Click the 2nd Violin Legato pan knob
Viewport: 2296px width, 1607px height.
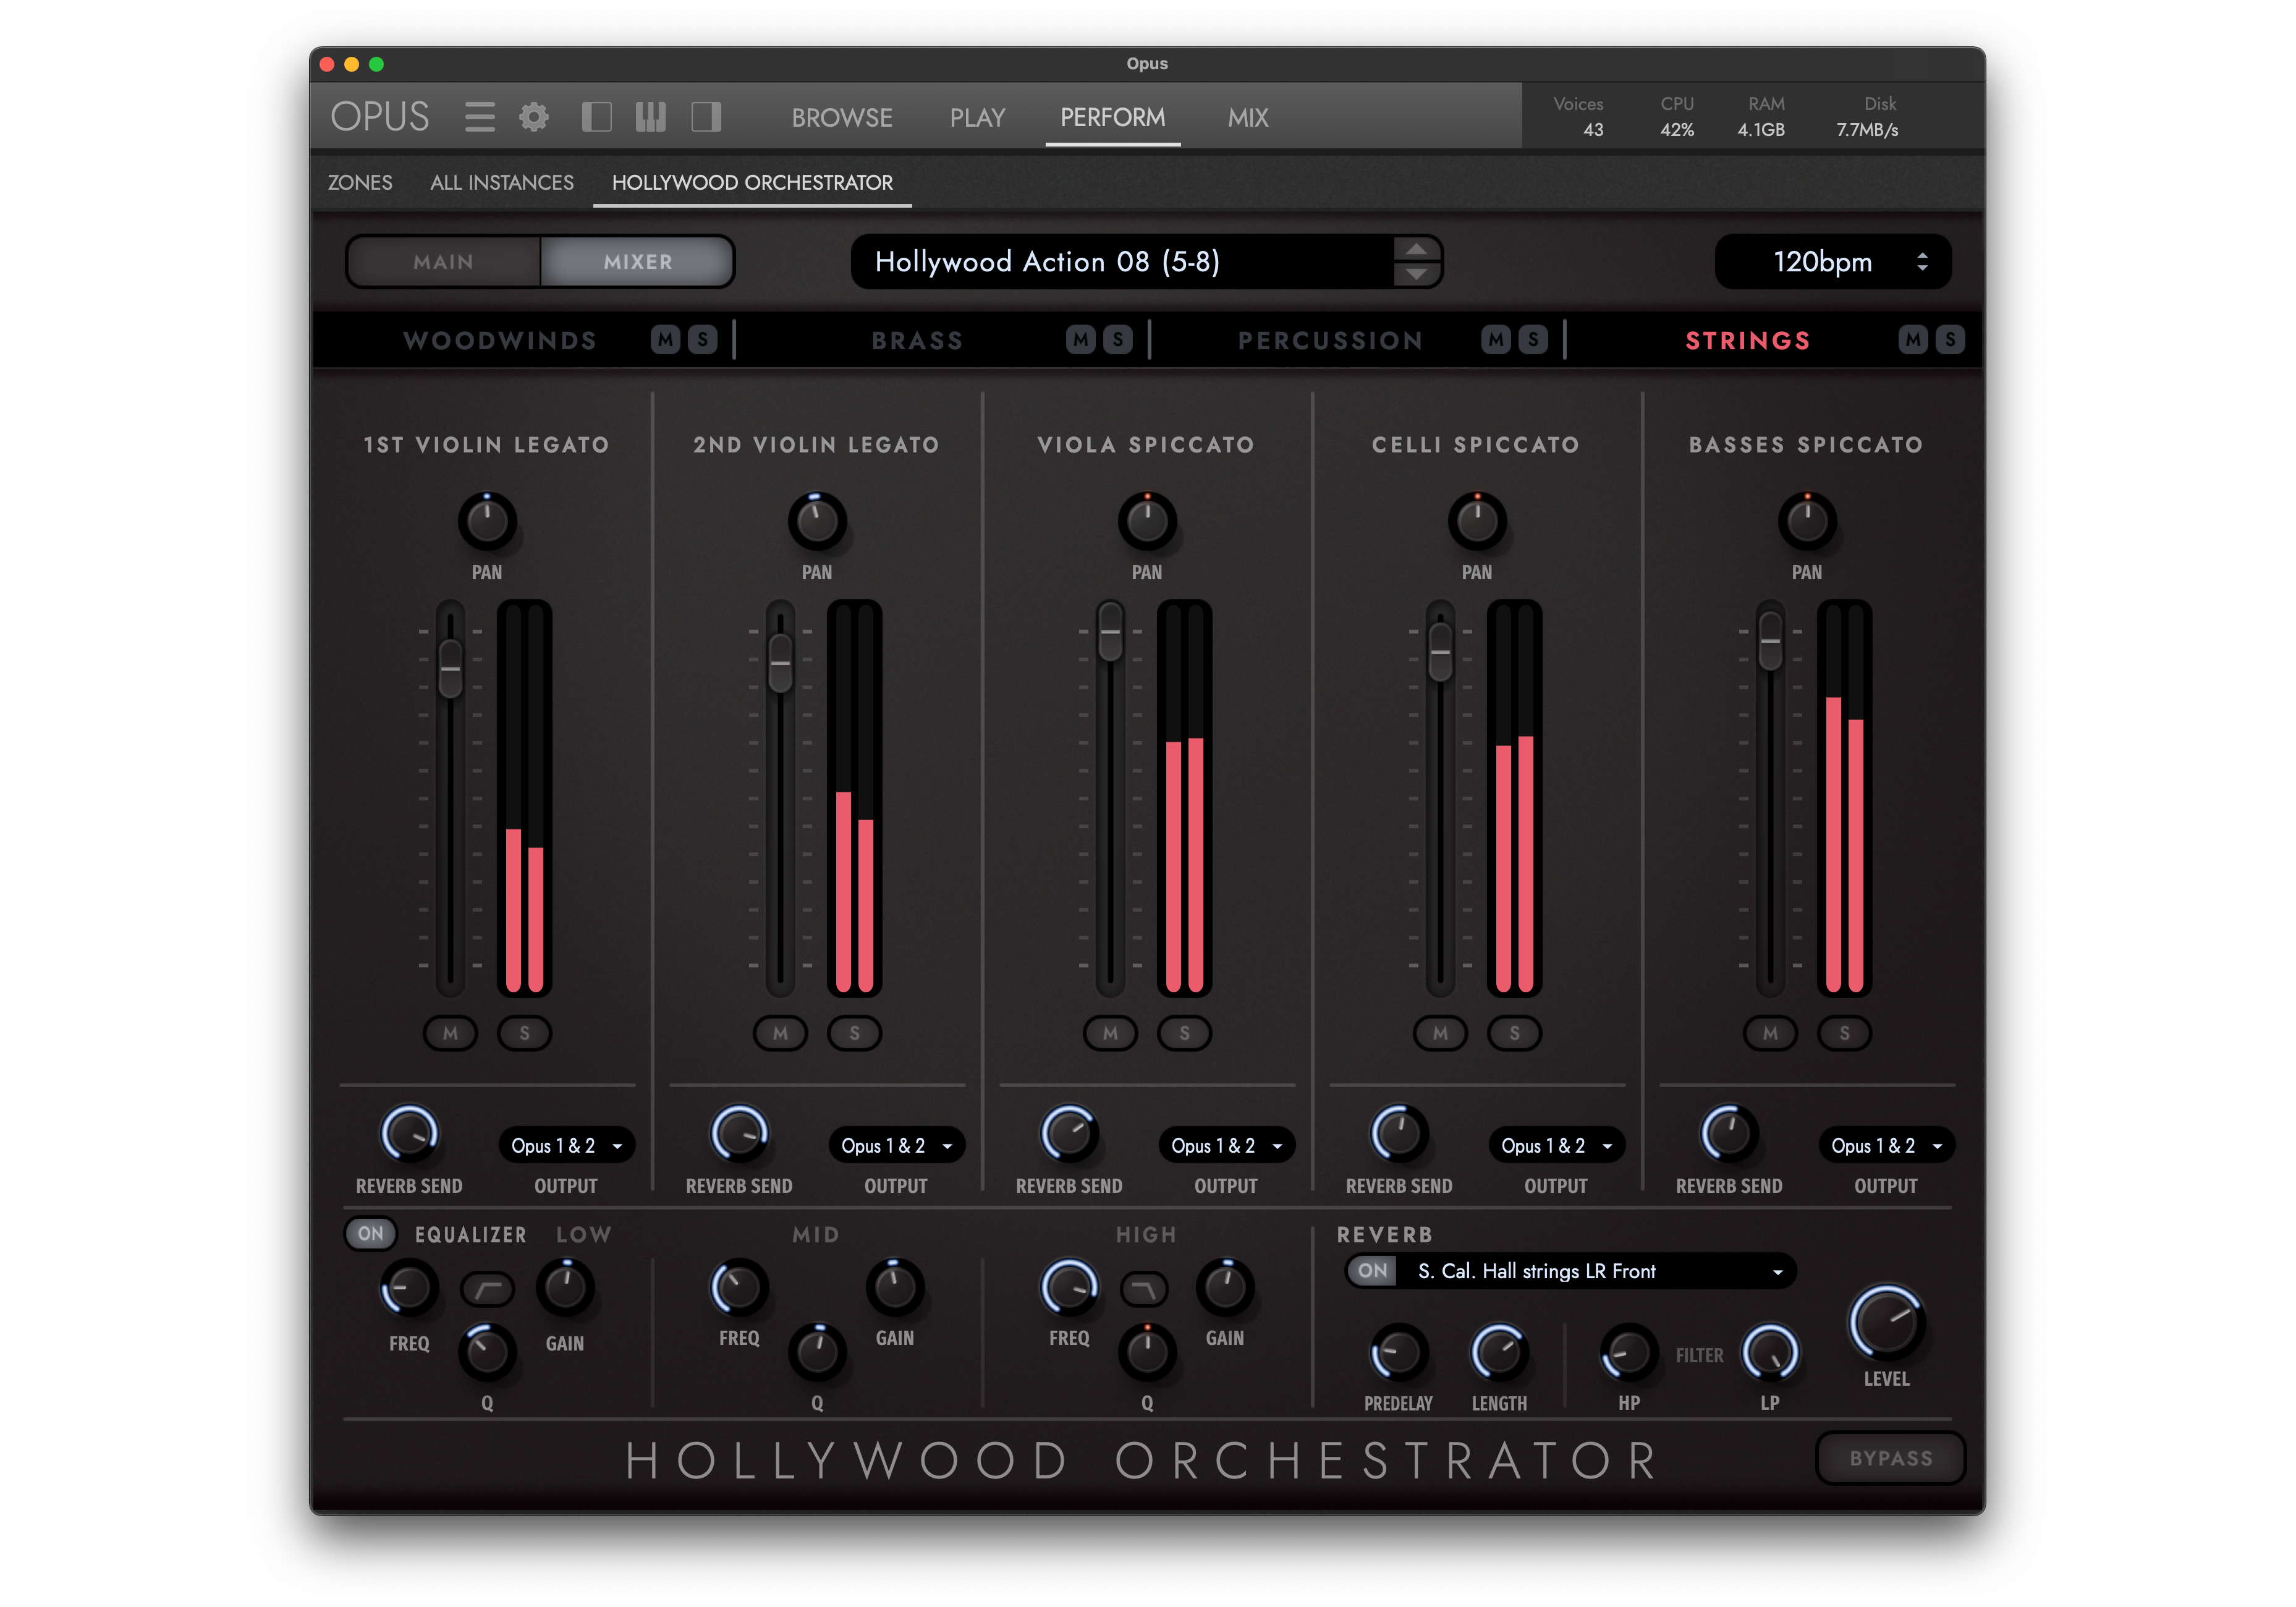pyautogui.click(x=817, y=521)
